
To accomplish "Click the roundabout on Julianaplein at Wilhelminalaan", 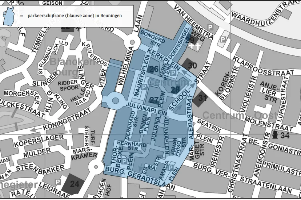I will click(x=116, y=100).
